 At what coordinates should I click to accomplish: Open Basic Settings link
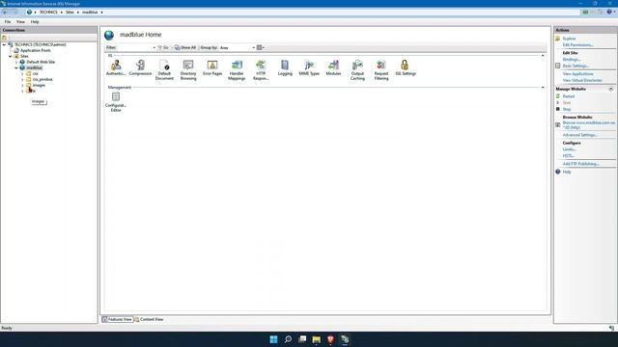click(x=576, y=66)
